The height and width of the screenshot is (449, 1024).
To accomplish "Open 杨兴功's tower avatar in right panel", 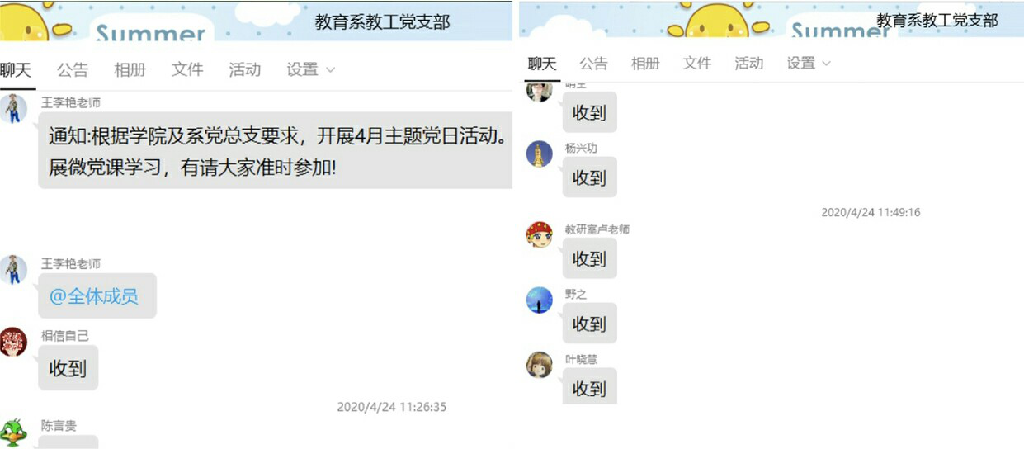I will coord(539,154).
